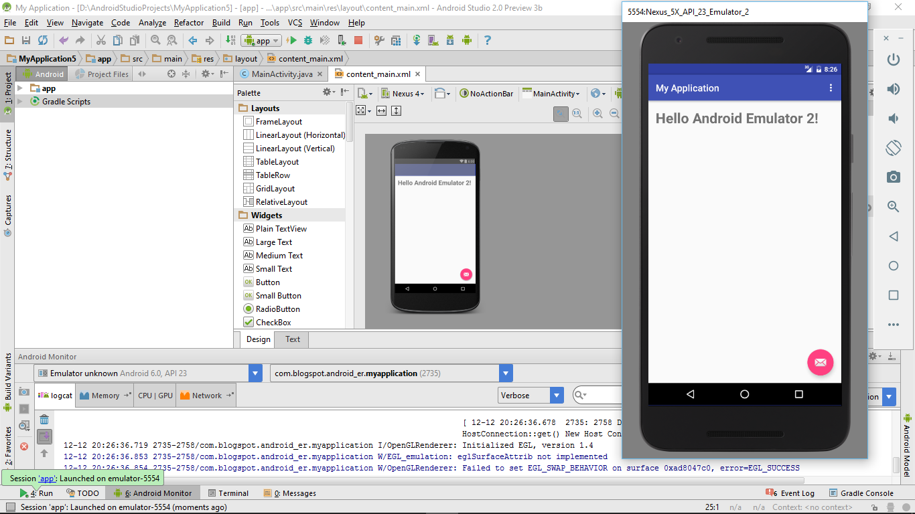915x514 pixels.
Task: Click the emulator power button
Action: tap(893, 59)
